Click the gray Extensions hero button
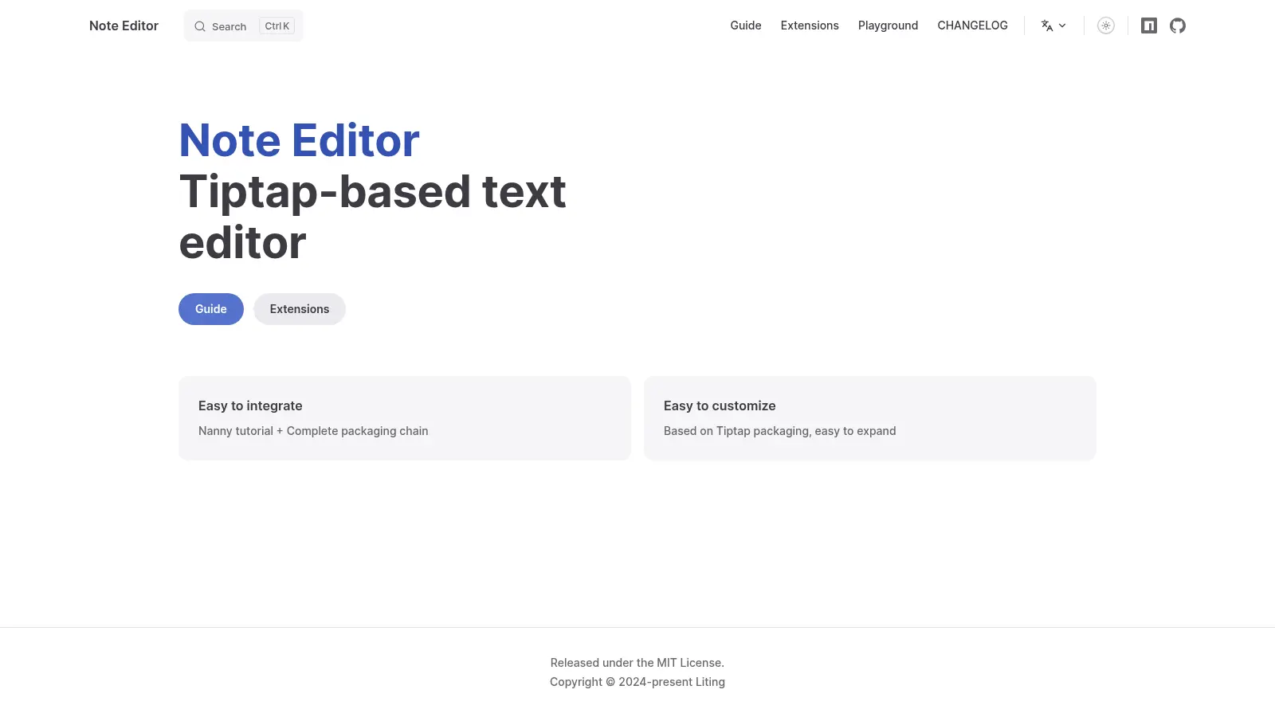1275x717 pixels. tap(300, 309)
